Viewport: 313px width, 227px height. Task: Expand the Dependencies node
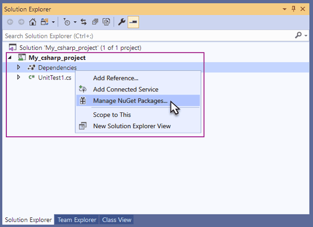click(19, 68)
